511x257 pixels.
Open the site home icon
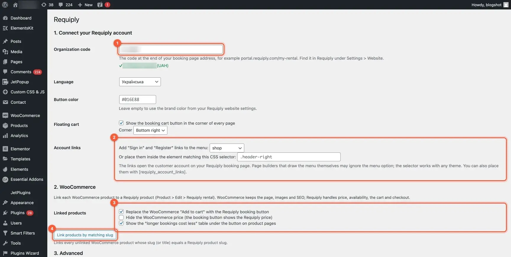[15, 5]
